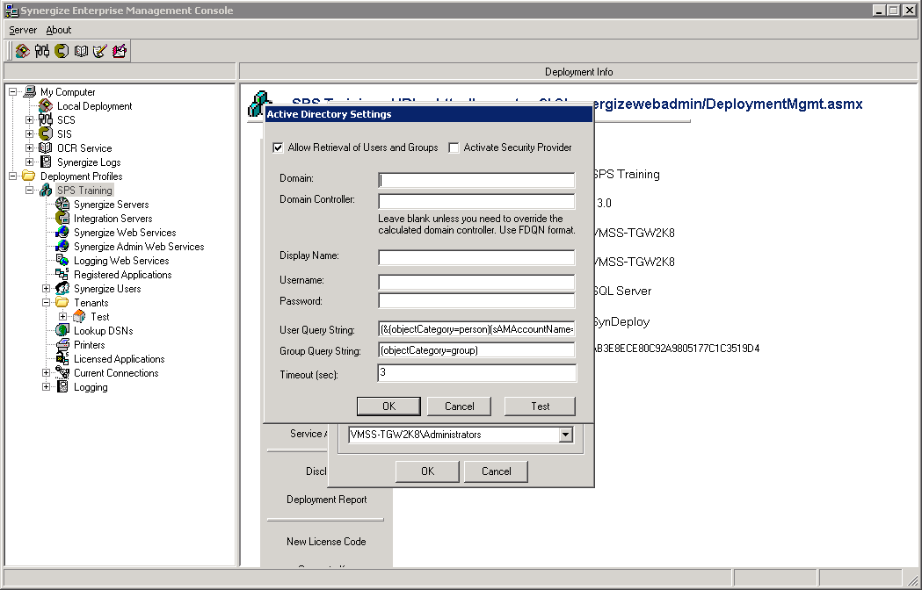Screen dimensions: 922x590
Task: Click the Test button in Active Directory Settings
Action: pos(540,407)
